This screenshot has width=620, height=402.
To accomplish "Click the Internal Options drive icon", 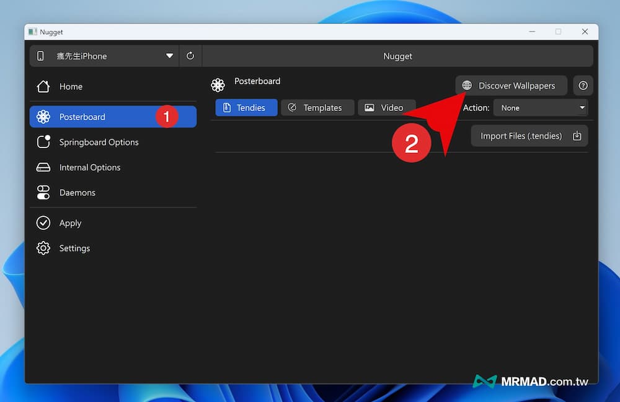I will pyautogui.click(x=43, y=167).
